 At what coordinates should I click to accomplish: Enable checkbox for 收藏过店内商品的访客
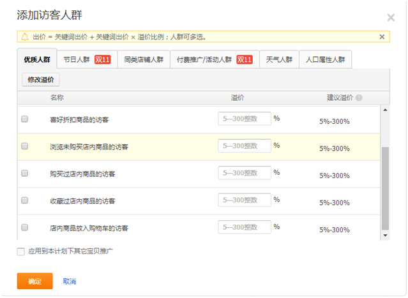click(25, 200)
